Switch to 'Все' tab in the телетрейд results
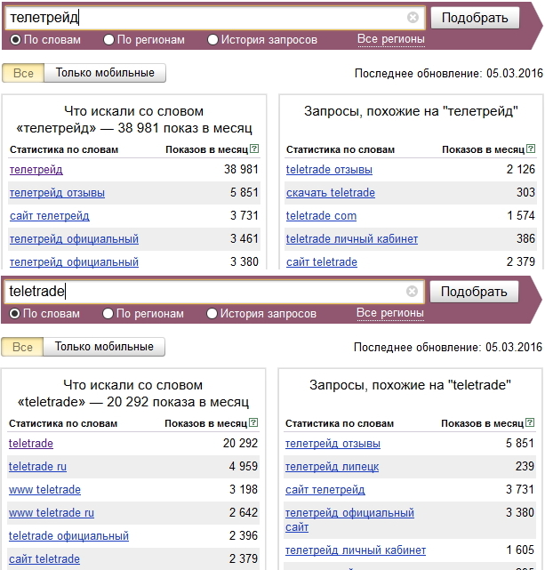The height and width of the screenshot is (570, 545). pos(23,73)
